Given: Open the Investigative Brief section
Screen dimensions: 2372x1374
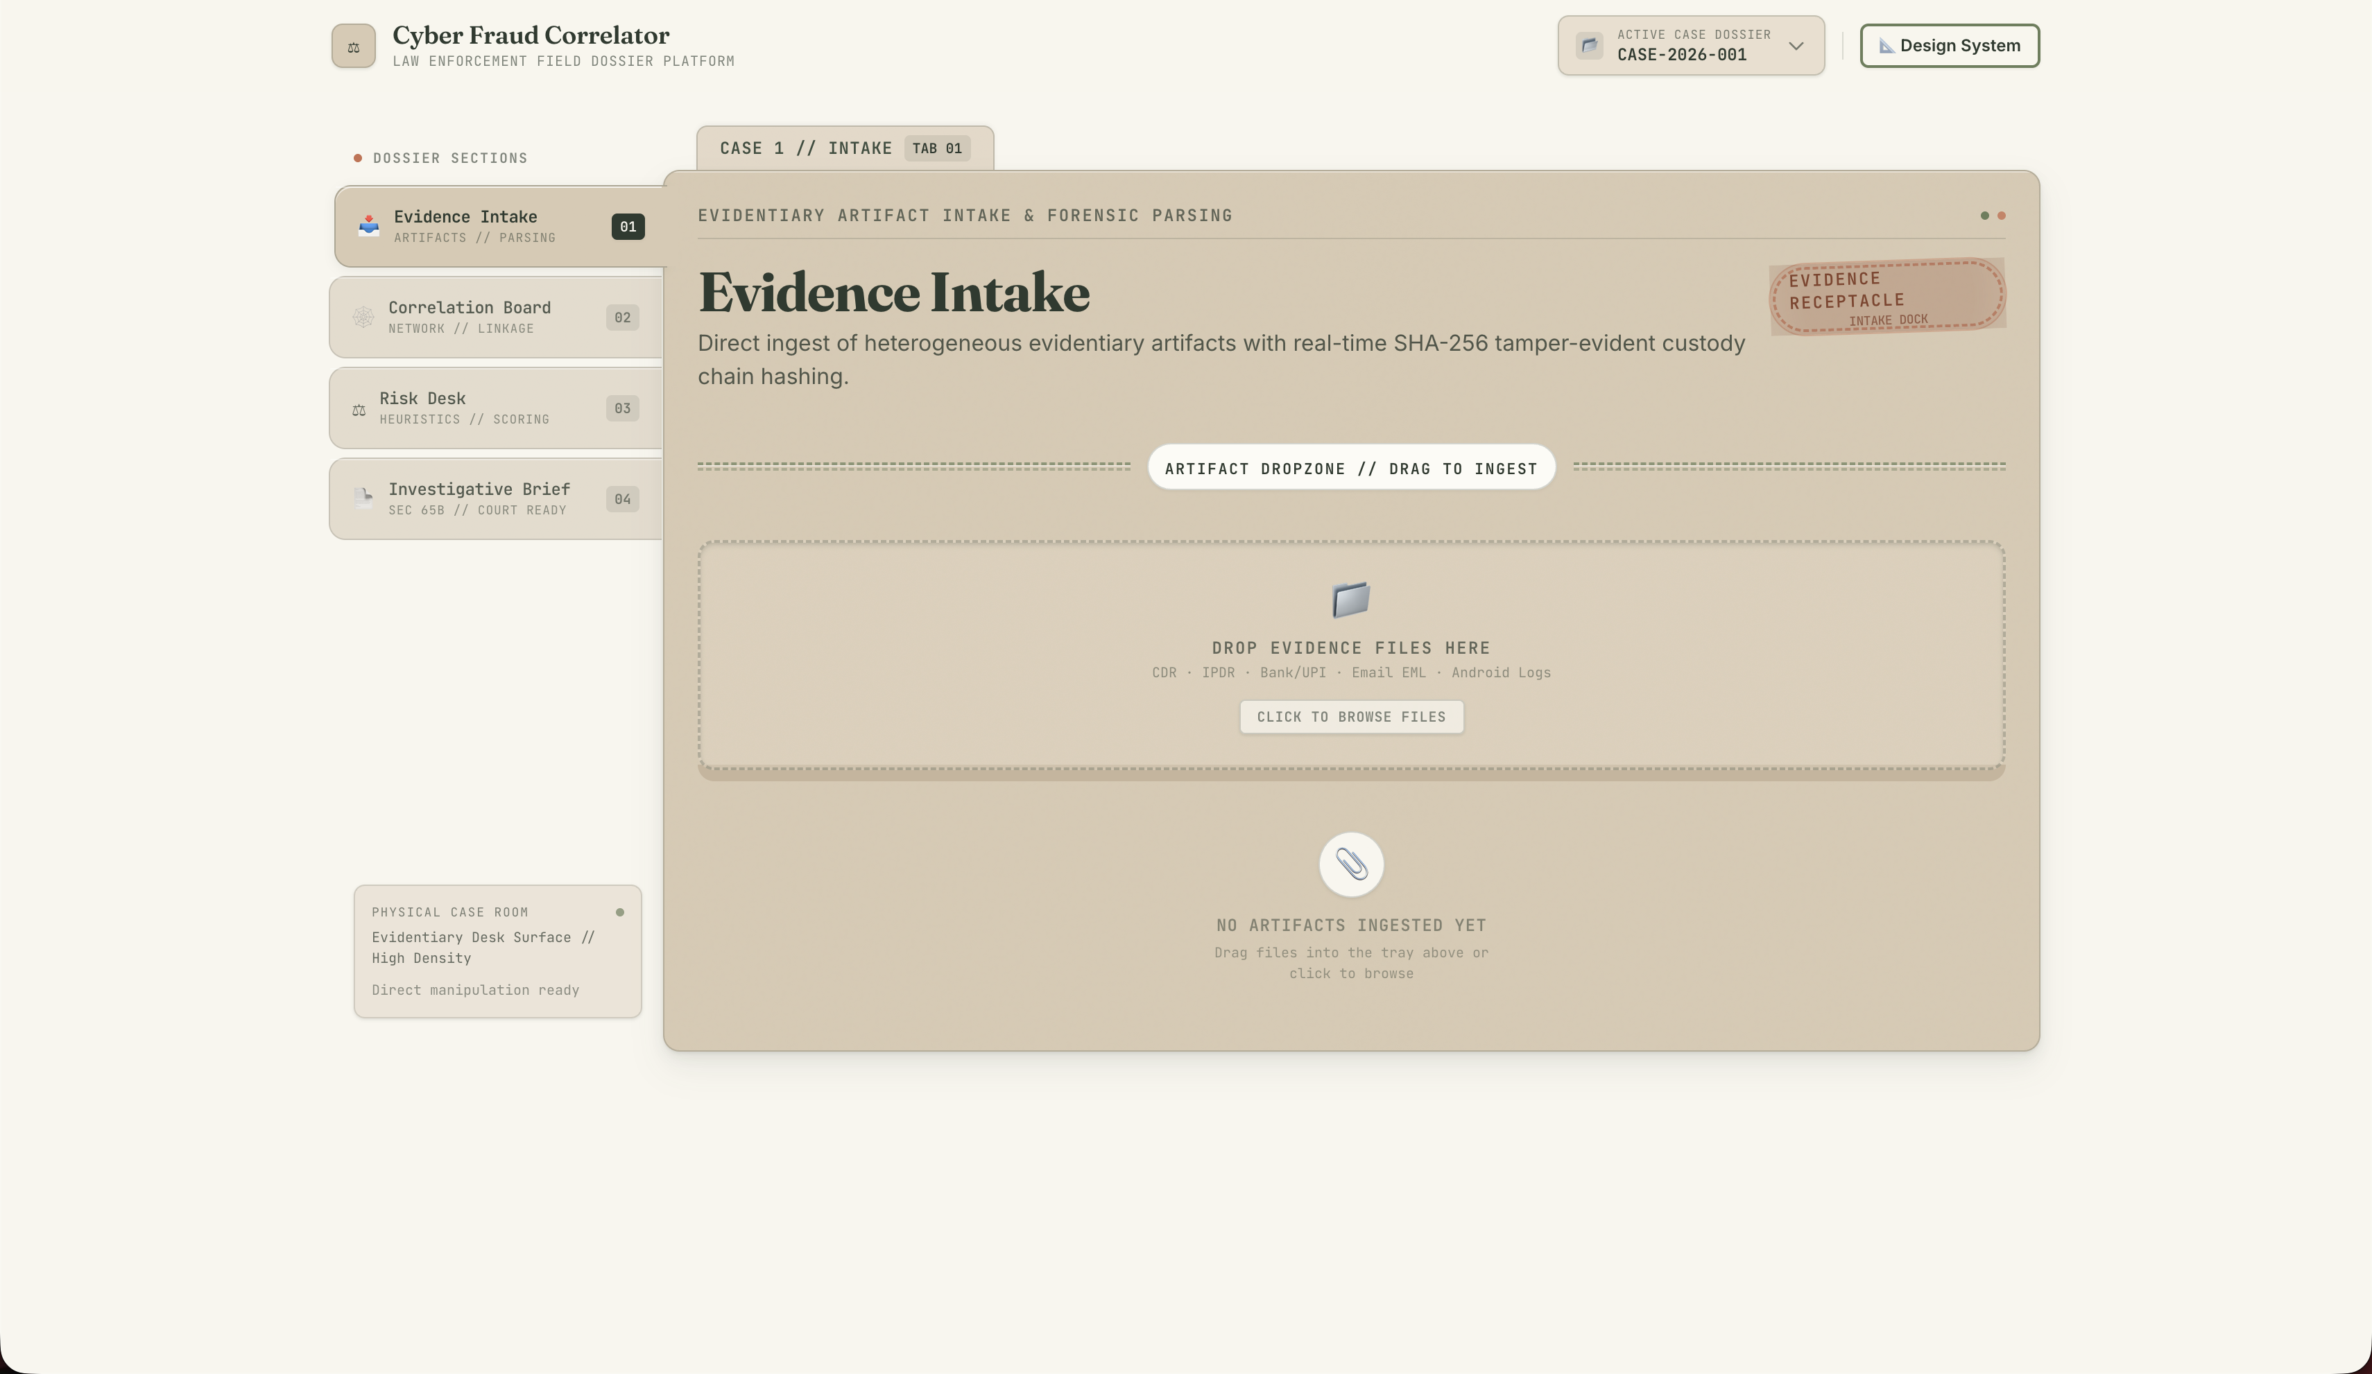Looking at the screenshot, I should [x=496, y=498].
